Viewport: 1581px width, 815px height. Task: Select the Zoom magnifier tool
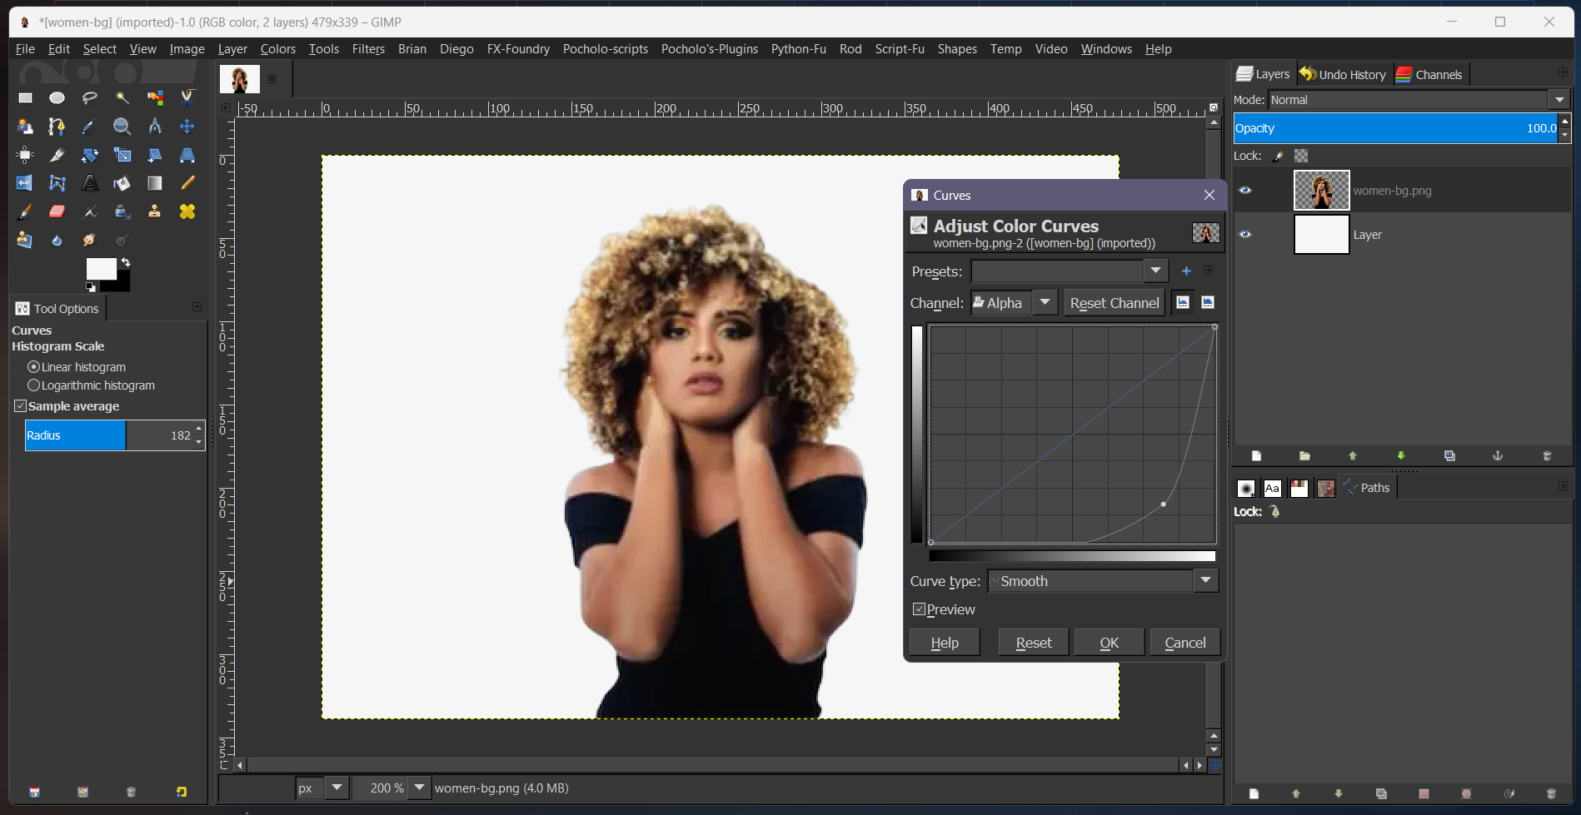tap(122, 127)
